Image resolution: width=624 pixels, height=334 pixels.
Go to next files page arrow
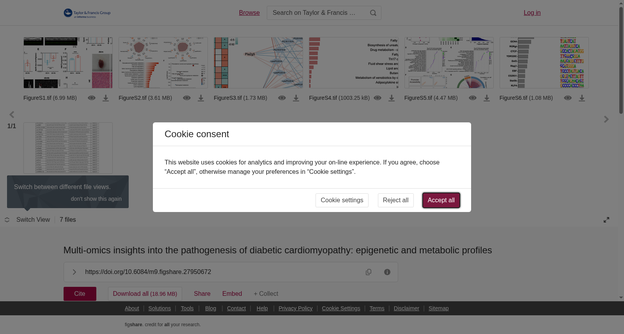(x=606, y=119)
